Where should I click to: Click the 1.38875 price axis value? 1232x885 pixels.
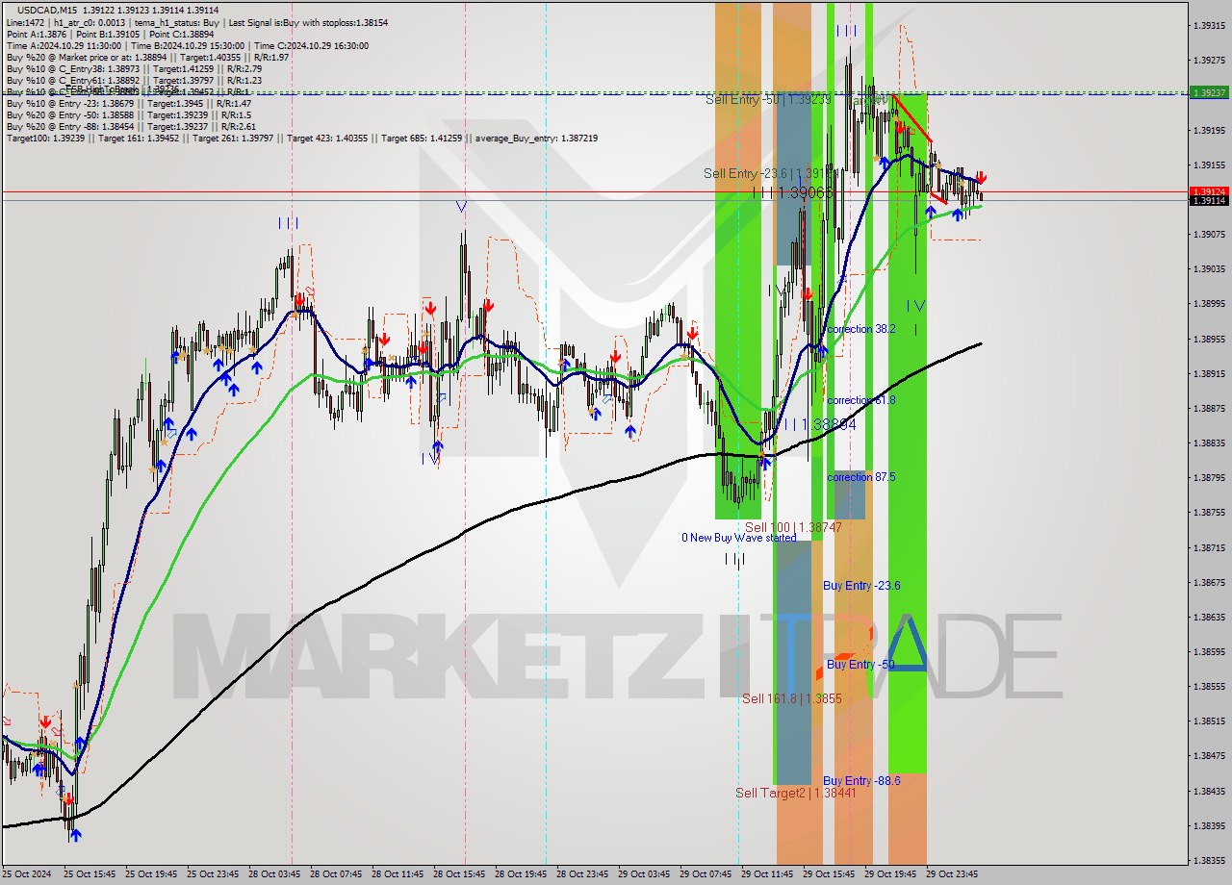[1210, 408]
